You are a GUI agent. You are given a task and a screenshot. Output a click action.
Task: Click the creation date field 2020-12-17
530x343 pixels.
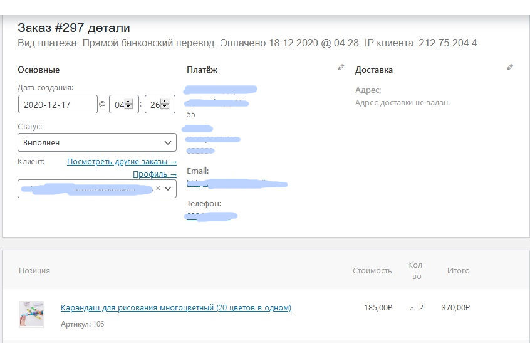(x=58, y=104)
